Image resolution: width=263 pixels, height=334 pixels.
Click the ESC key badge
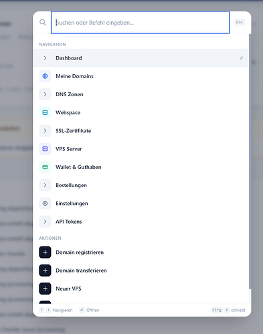coord(240,22)
